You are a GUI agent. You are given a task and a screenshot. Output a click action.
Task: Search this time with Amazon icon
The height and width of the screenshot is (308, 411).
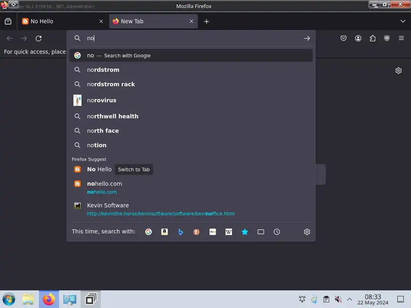(x=164, y=232)
